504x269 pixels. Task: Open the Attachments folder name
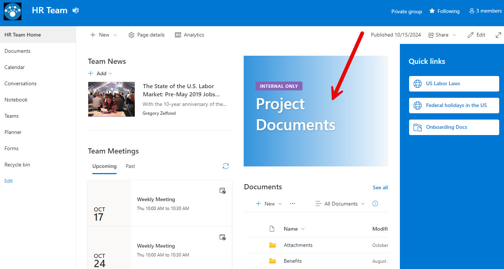pos(298,245)
